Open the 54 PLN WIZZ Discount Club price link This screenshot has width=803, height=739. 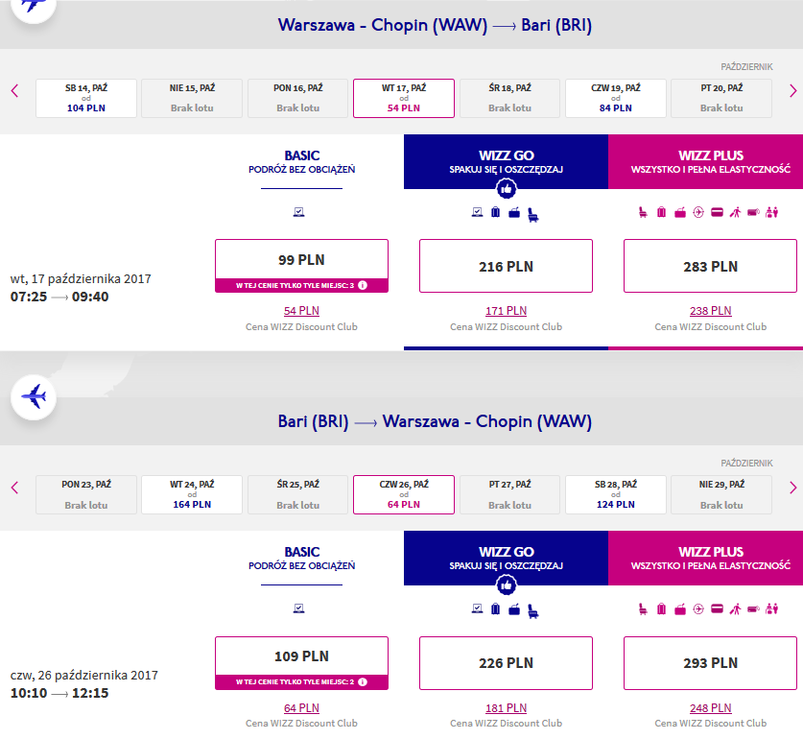click(x=301, y=311)
